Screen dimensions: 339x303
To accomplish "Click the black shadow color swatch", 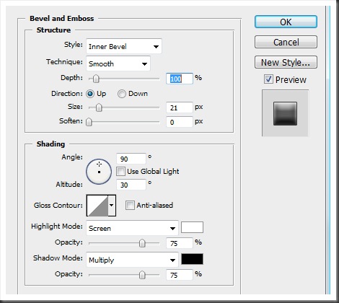I will coord(192,259).
